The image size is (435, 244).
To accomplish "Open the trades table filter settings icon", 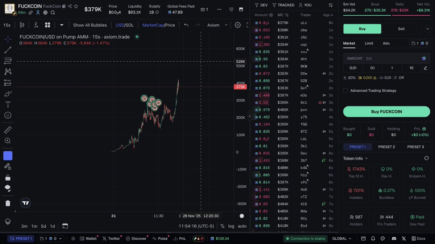I will coord(330,5).
